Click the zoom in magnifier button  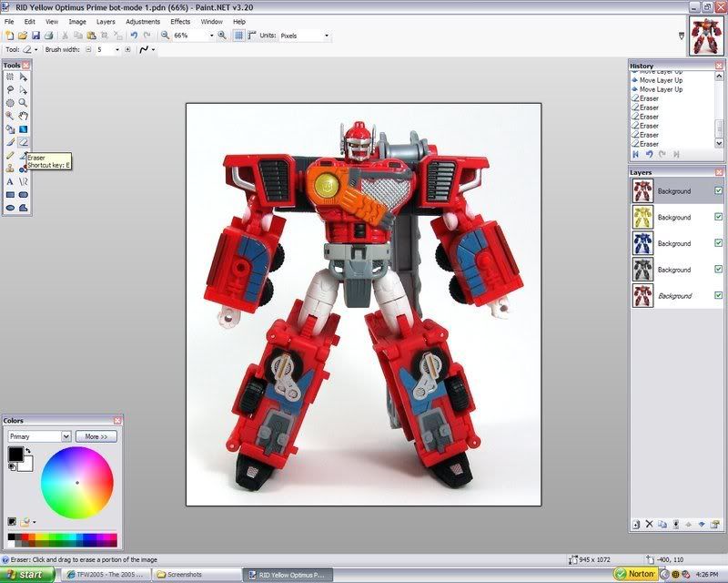[x=222, y=36]
